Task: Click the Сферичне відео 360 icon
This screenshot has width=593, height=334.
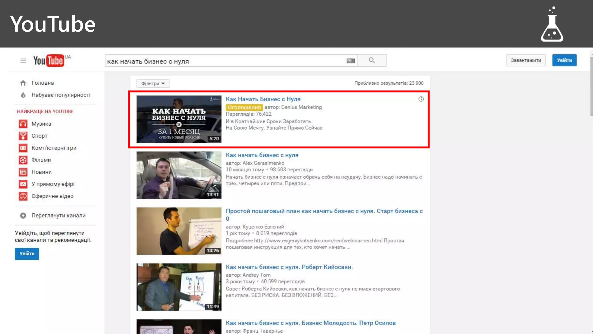Action: (23, 196)
